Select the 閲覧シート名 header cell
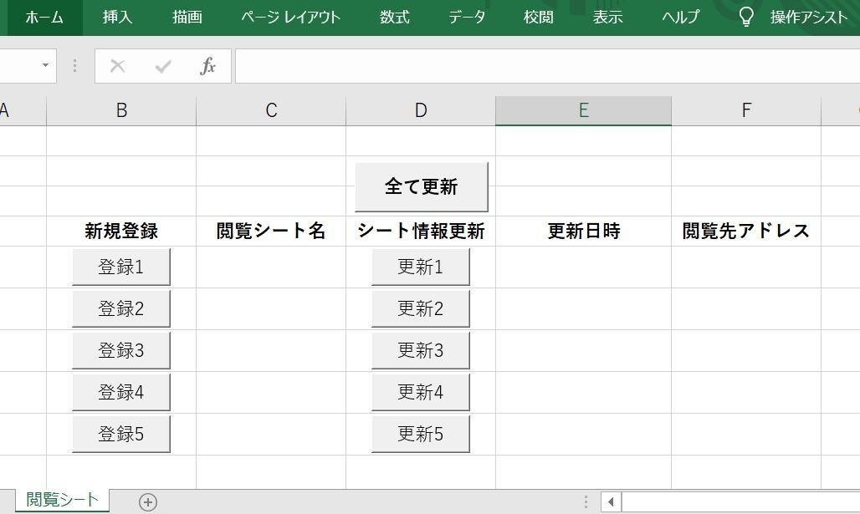 271,231
